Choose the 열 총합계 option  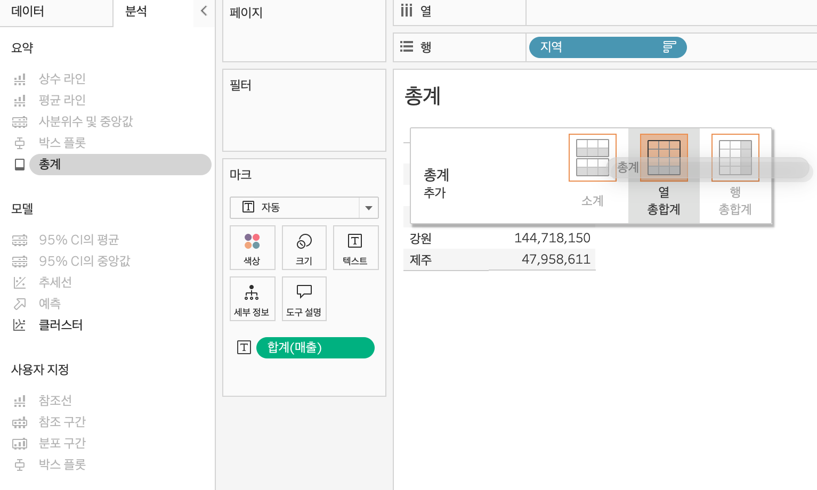pyautogui.click(x=664, y=176)
